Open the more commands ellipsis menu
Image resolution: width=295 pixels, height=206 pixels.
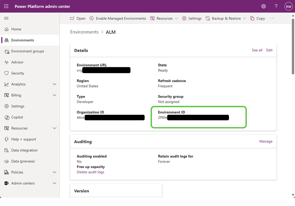coord(272,18)
